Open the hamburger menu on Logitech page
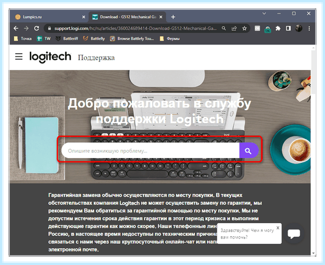 click(19, 56)
